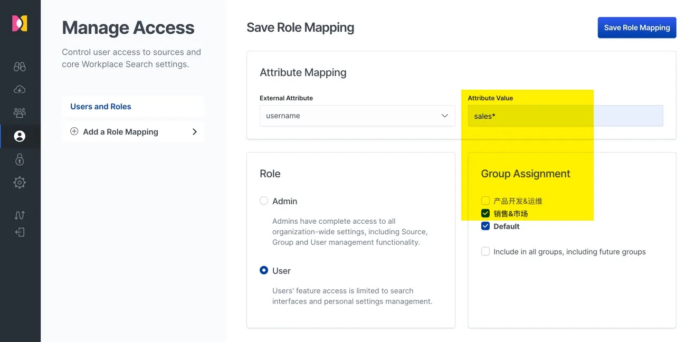Screen dimensions: 695x342
Task: Enable Include in all groups checkbox
Action: (485, 252)
